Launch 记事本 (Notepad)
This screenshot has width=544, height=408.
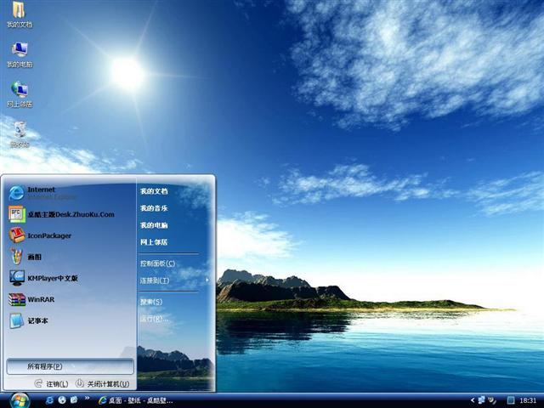tap(38, 320)
